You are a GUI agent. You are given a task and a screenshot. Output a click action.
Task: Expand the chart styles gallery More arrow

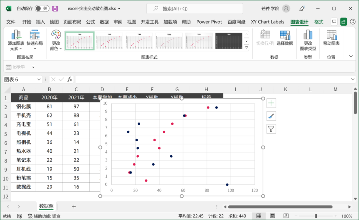click(246, 48)
